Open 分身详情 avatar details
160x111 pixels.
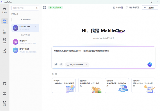[118, 7]
